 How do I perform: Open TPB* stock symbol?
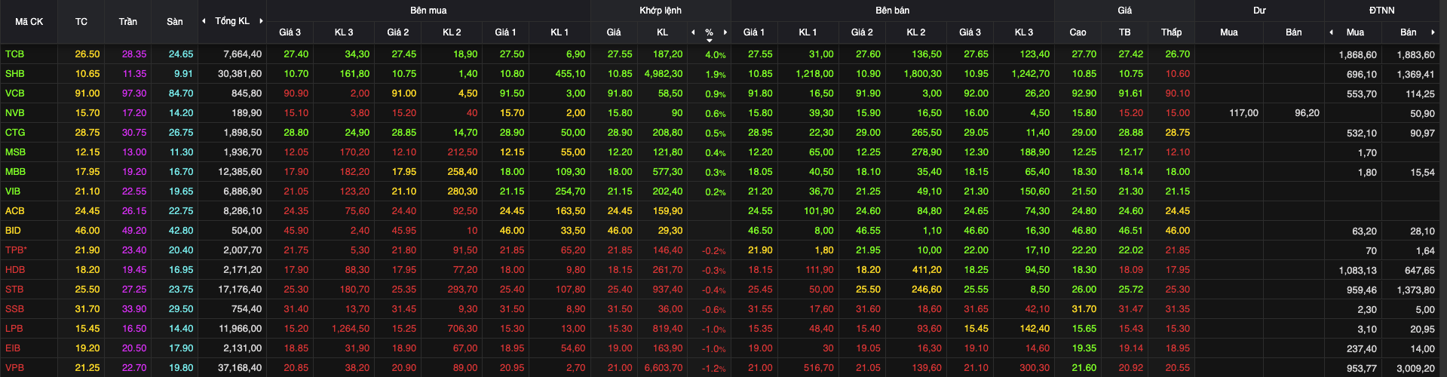[16, 250]
